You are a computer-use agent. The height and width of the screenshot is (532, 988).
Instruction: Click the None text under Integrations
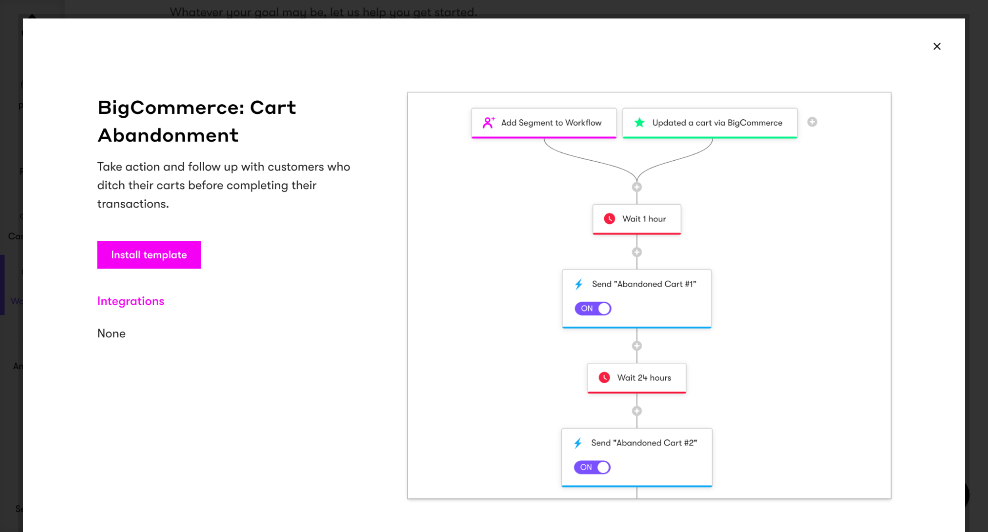(x=111, y=333)
